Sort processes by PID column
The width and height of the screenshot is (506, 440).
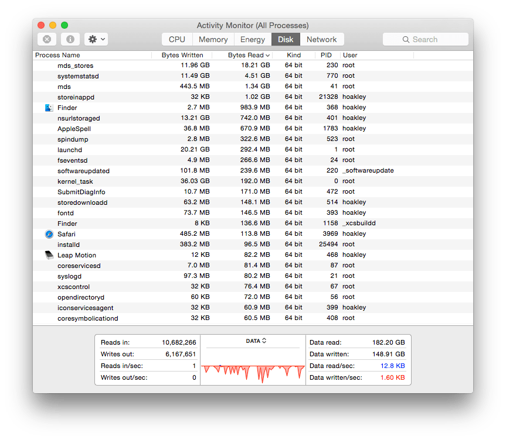tap(326, 54)
